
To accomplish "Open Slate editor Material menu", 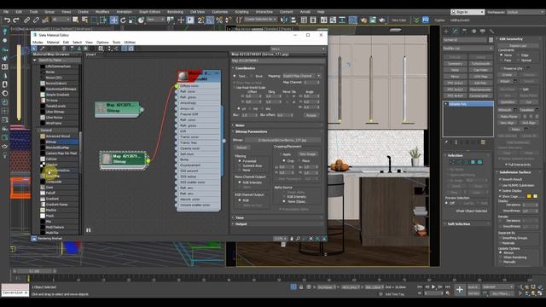I will (x=53, y=42).
